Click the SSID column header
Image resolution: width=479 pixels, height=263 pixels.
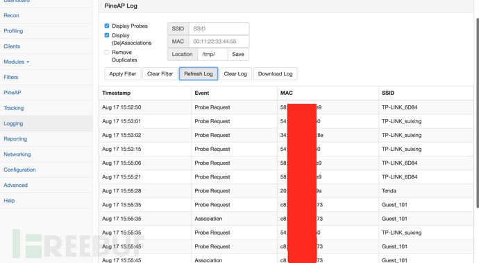(x=388, y=93)
